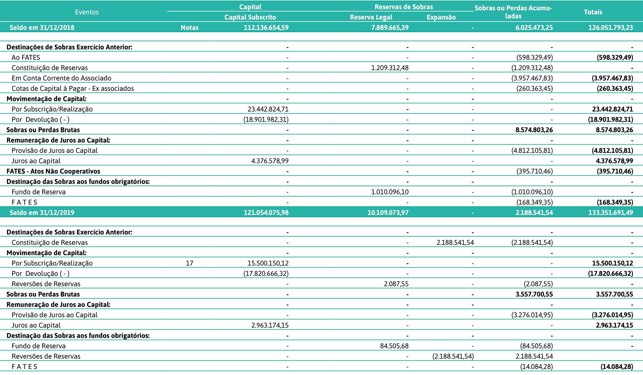
Task: Click value 1.209.312,48 under Reserva Legal
Action: coord(389,68)
